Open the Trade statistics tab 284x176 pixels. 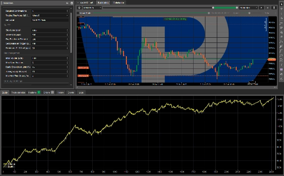18,92
